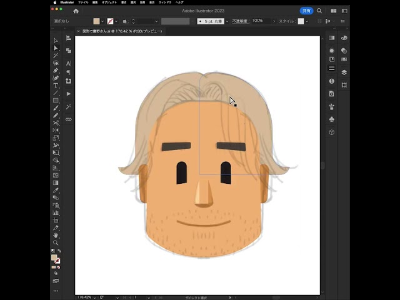
Task: Reset to default fill and stroke
Action: 52,251
